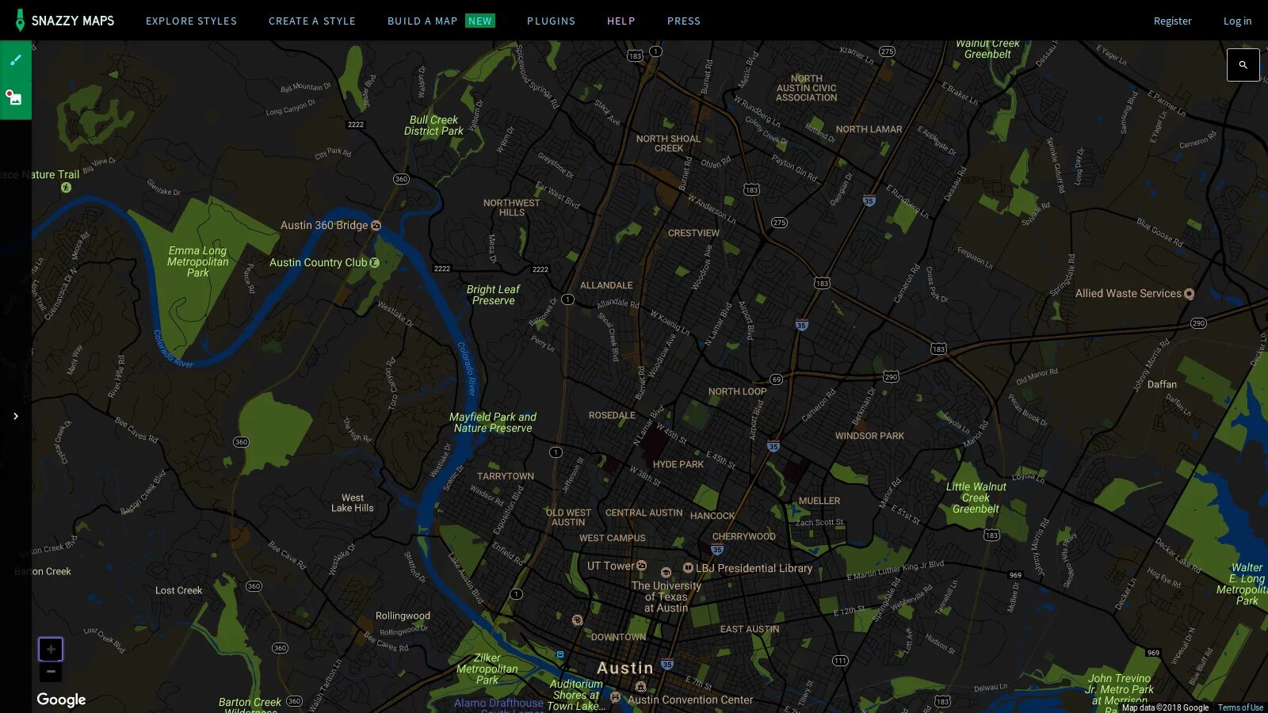Image resolution: width=1268 pixels, height=713 pixels.
Task: Open the style editor brush icon
Action: 16,60
